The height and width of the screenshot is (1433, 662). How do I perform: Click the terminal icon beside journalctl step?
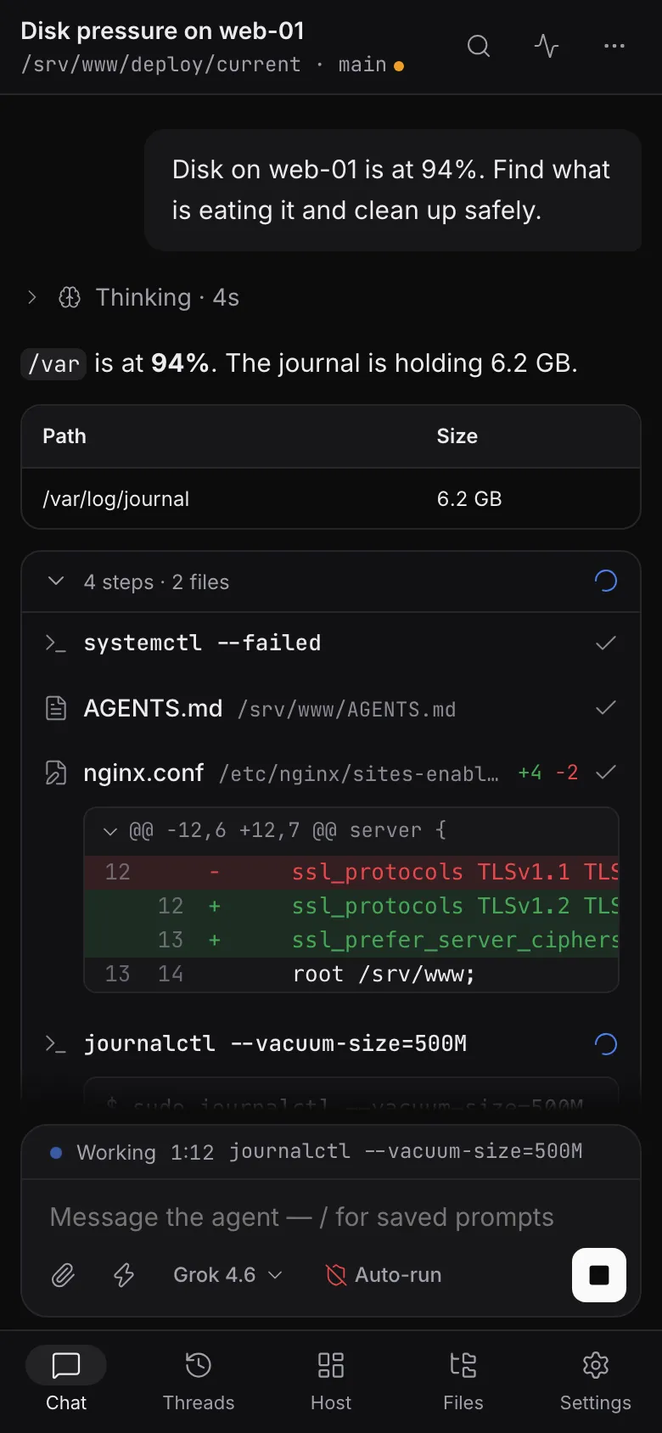(55, 1043)
